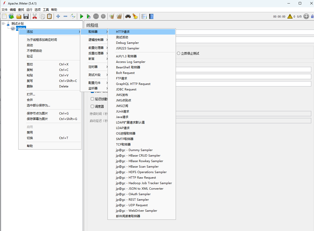Click the remote engine status circle icon

pos(306,16)
